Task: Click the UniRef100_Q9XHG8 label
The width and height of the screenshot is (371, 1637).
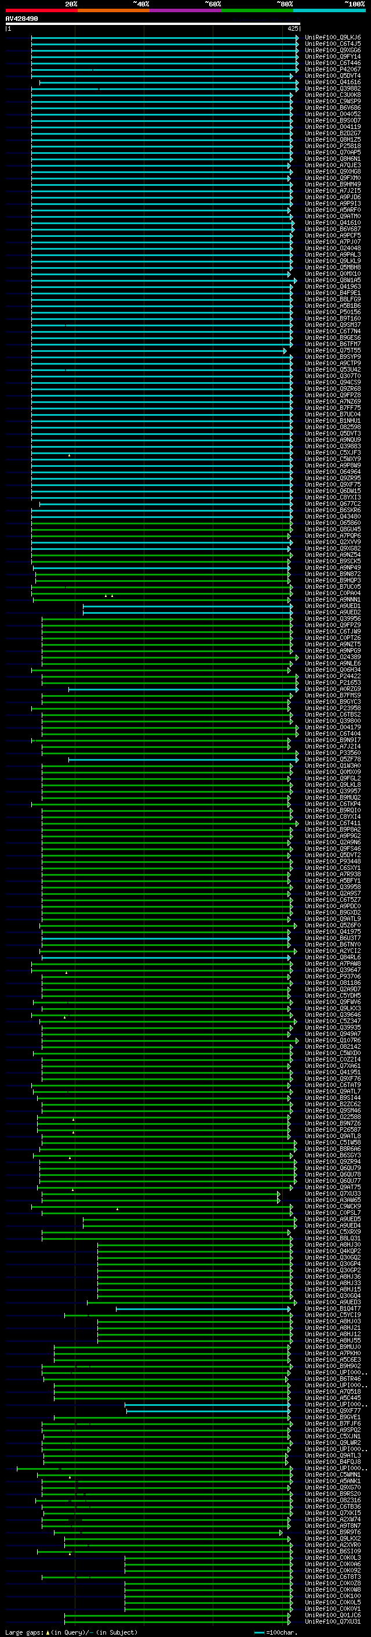Action: 333,171
